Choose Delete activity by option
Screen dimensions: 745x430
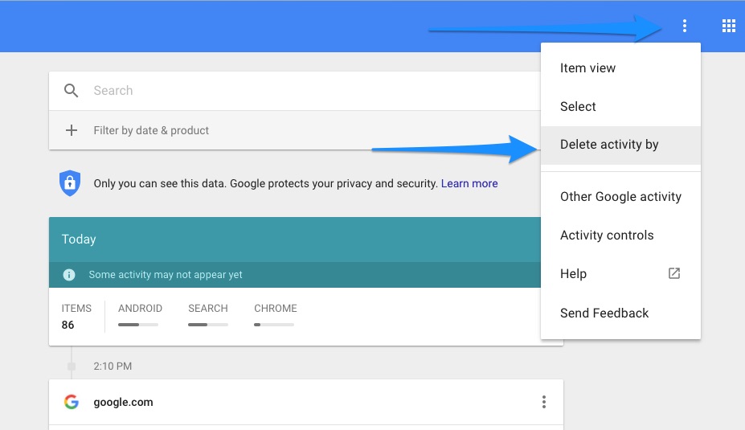coord(609,145)
